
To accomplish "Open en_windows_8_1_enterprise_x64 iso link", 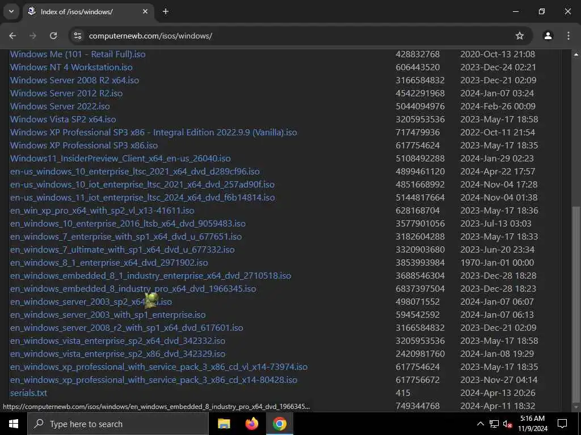I will (109, 263).
